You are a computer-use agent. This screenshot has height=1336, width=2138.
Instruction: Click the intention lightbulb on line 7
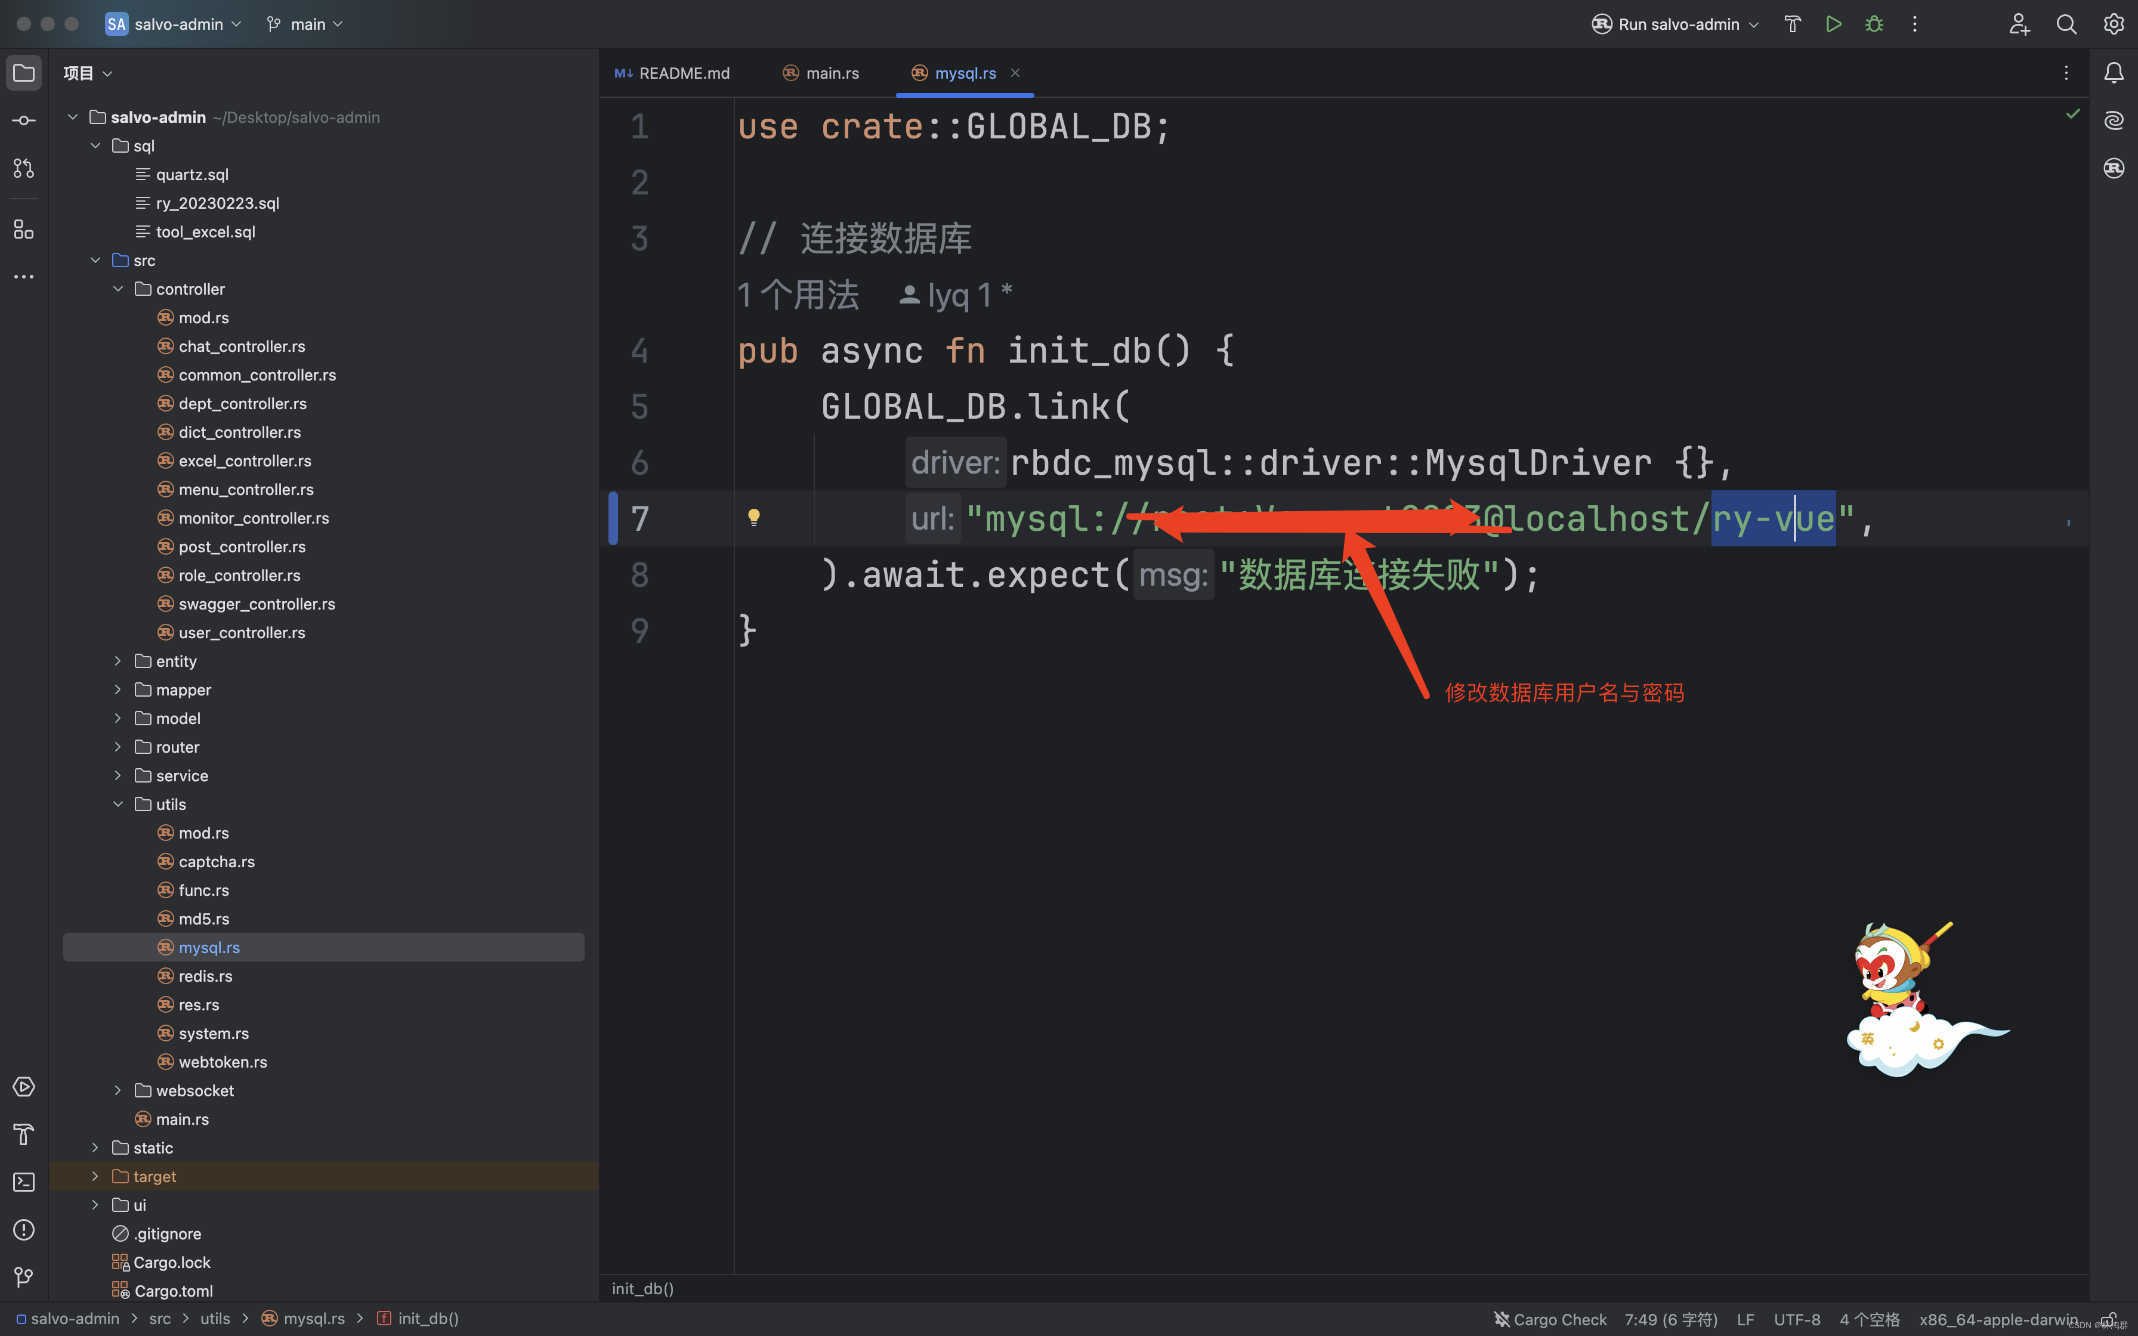(x=755, y=517)
